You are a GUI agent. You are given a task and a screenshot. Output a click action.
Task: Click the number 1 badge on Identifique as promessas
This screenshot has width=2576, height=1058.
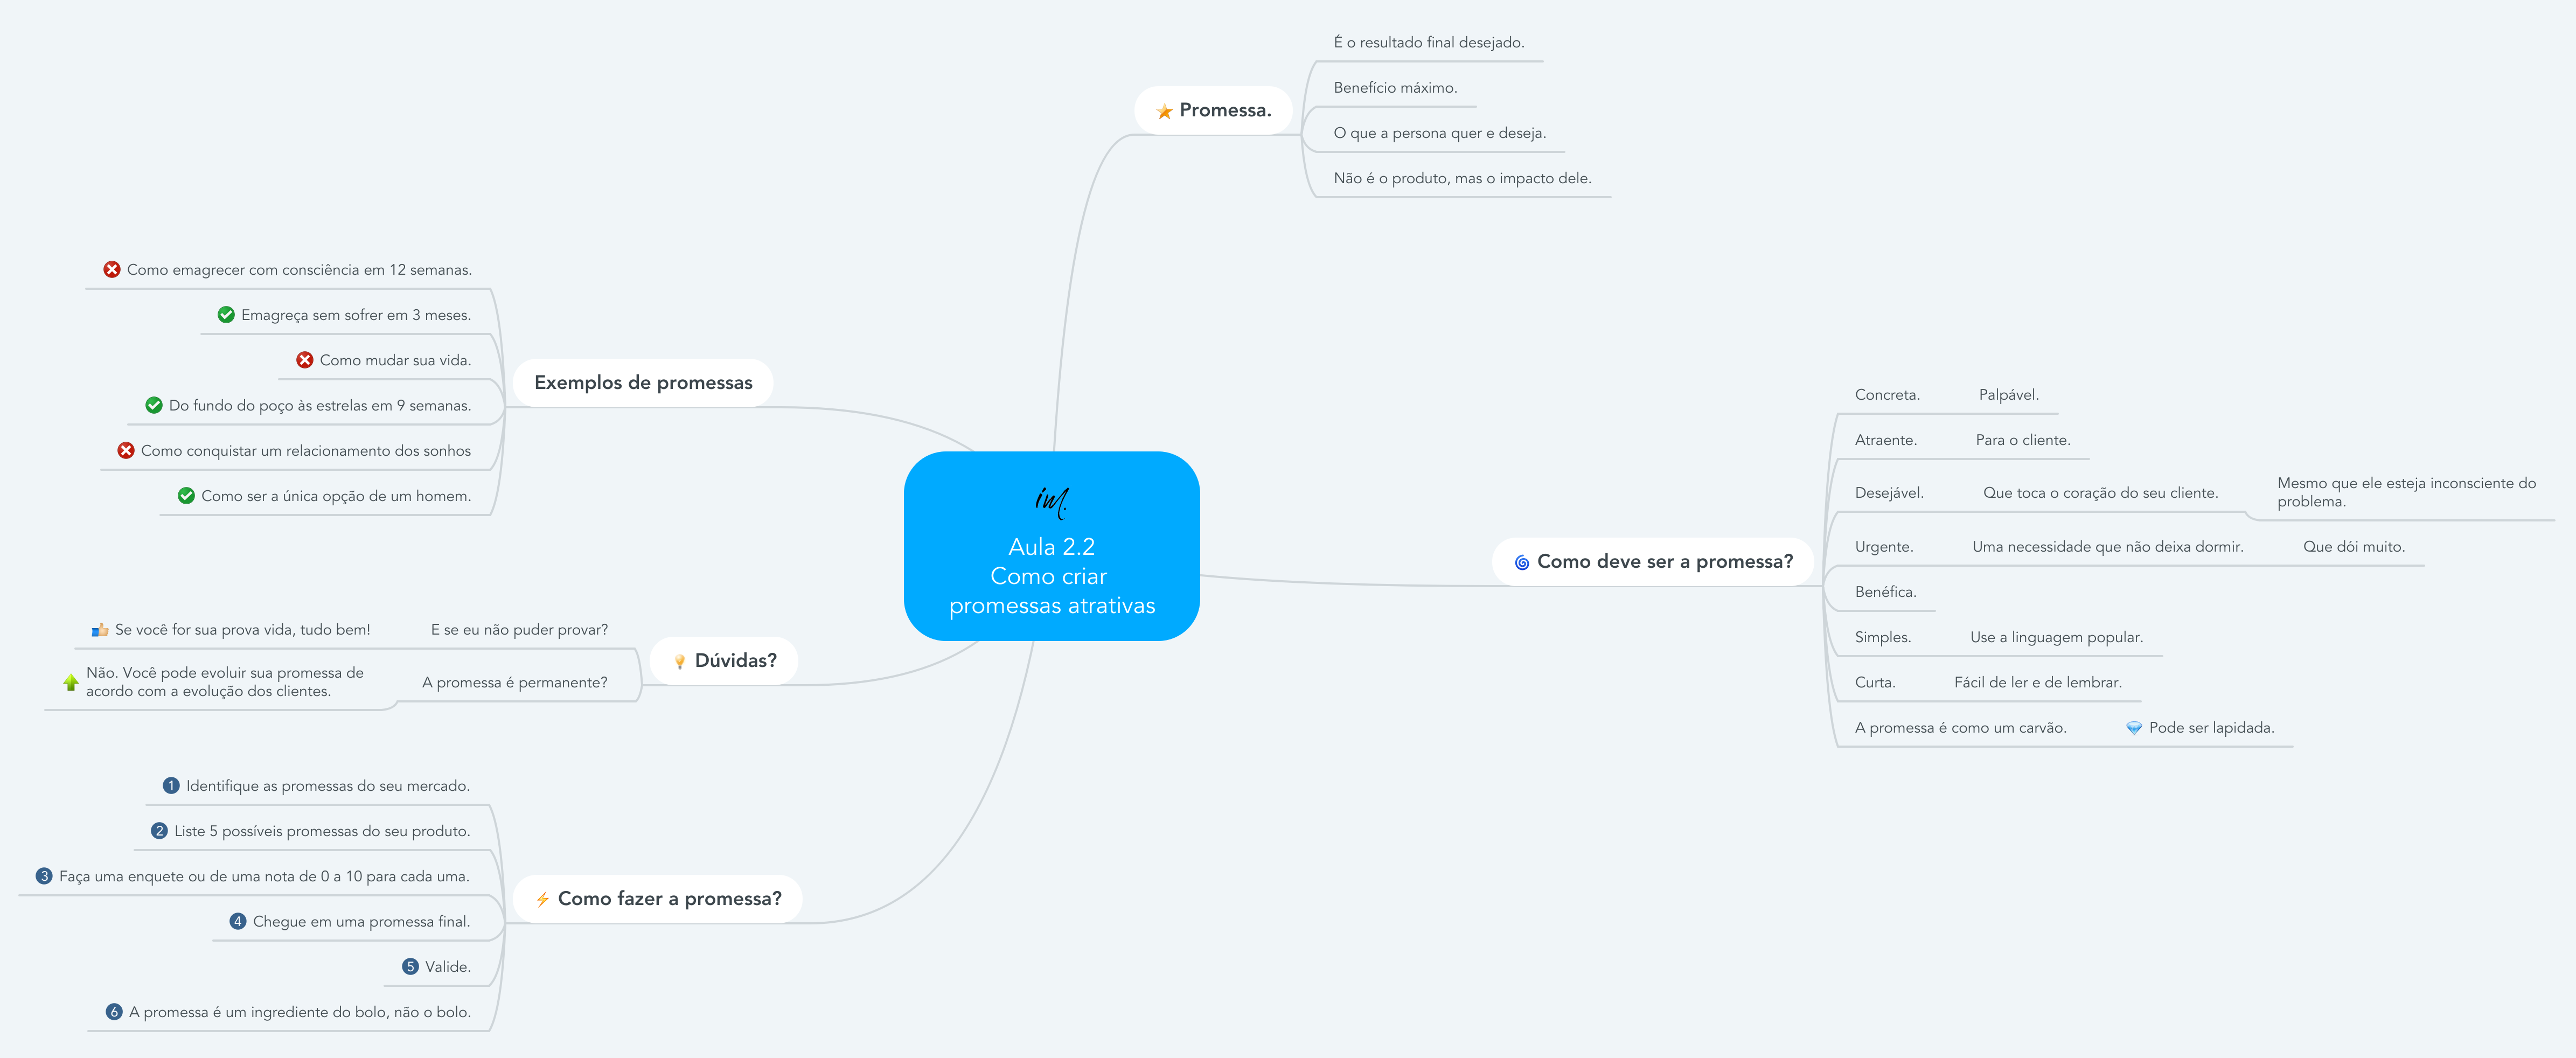171,786
